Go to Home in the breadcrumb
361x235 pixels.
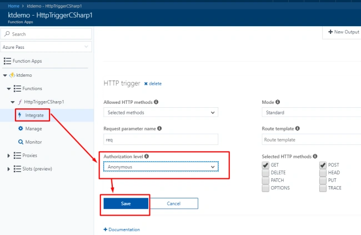click(13, 6)
